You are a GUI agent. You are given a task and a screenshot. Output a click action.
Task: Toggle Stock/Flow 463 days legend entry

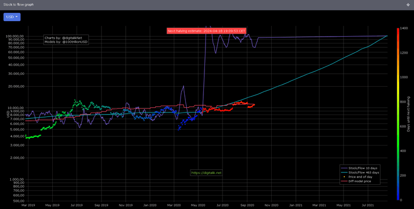coord(360,172)
